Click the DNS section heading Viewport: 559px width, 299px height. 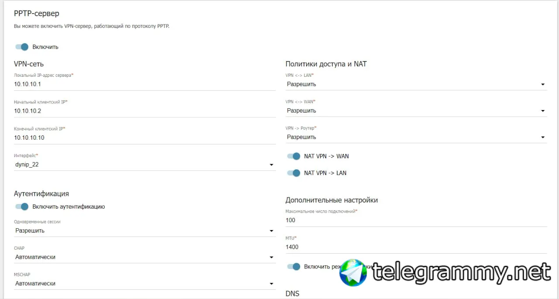(x=293, y=293)
